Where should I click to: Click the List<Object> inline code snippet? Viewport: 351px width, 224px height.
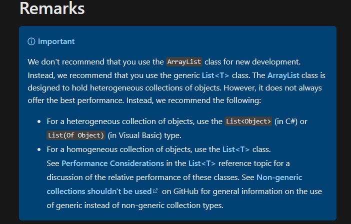pyautogui.click(x=248, y=121)
